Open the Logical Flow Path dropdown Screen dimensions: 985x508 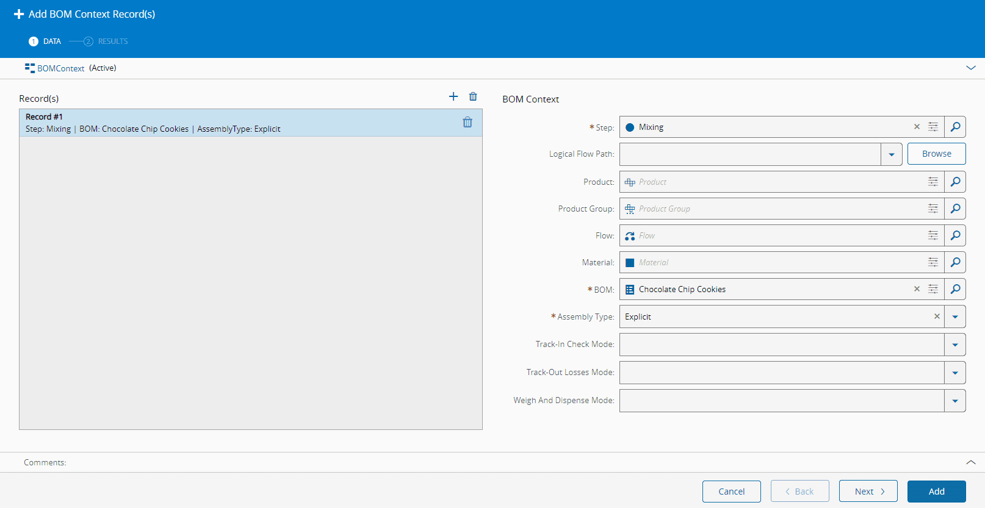pos(892,154)
